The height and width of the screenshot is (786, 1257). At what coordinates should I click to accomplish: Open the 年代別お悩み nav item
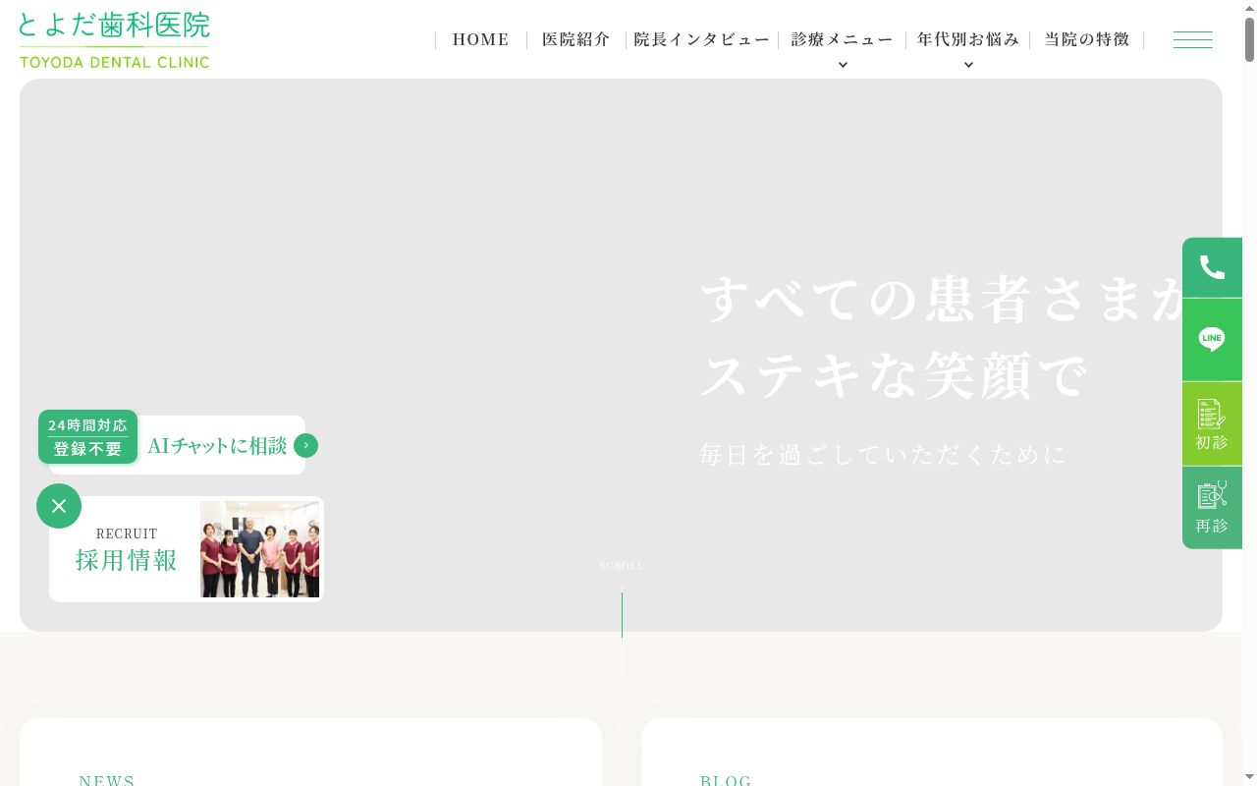968,39
